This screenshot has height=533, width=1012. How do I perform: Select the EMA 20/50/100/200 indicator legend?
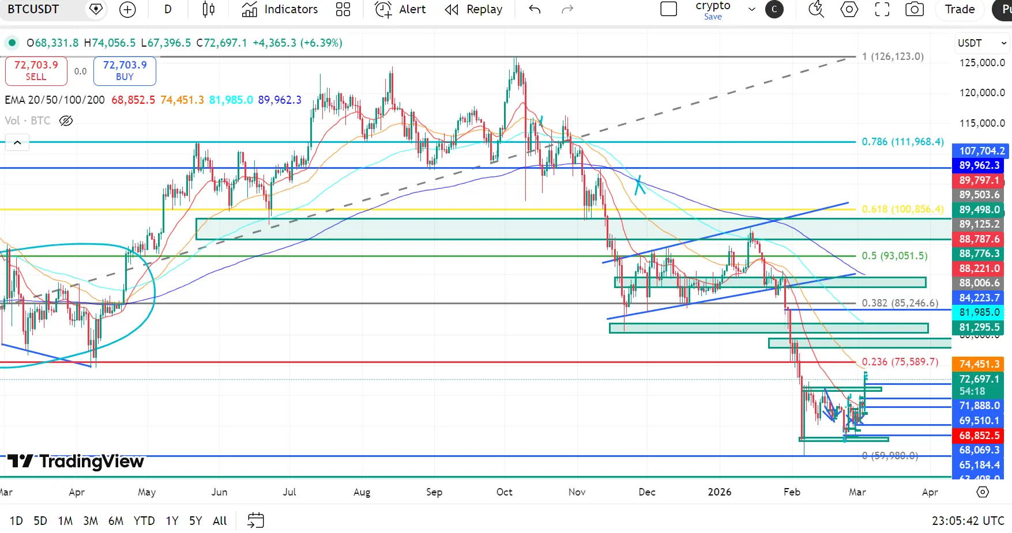point(55,100)
